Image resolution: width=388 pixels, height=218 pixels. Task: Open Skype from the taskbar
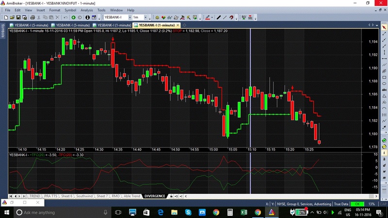click(x=188, y=212)
